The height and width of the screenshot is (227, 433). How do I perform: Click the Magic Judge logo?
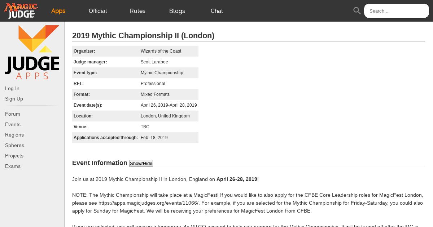click(x=21, y=11)
